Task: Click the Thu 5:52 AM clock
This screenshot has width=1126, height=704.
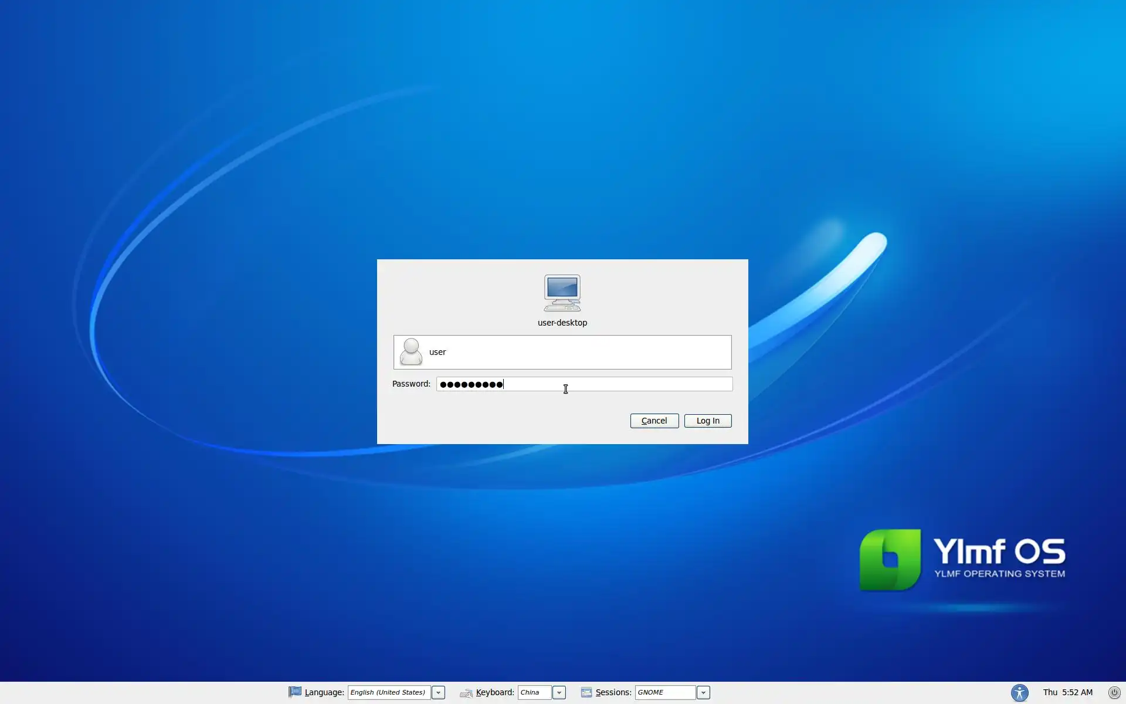Action: pyautogui.click(x=1067, y=692)
